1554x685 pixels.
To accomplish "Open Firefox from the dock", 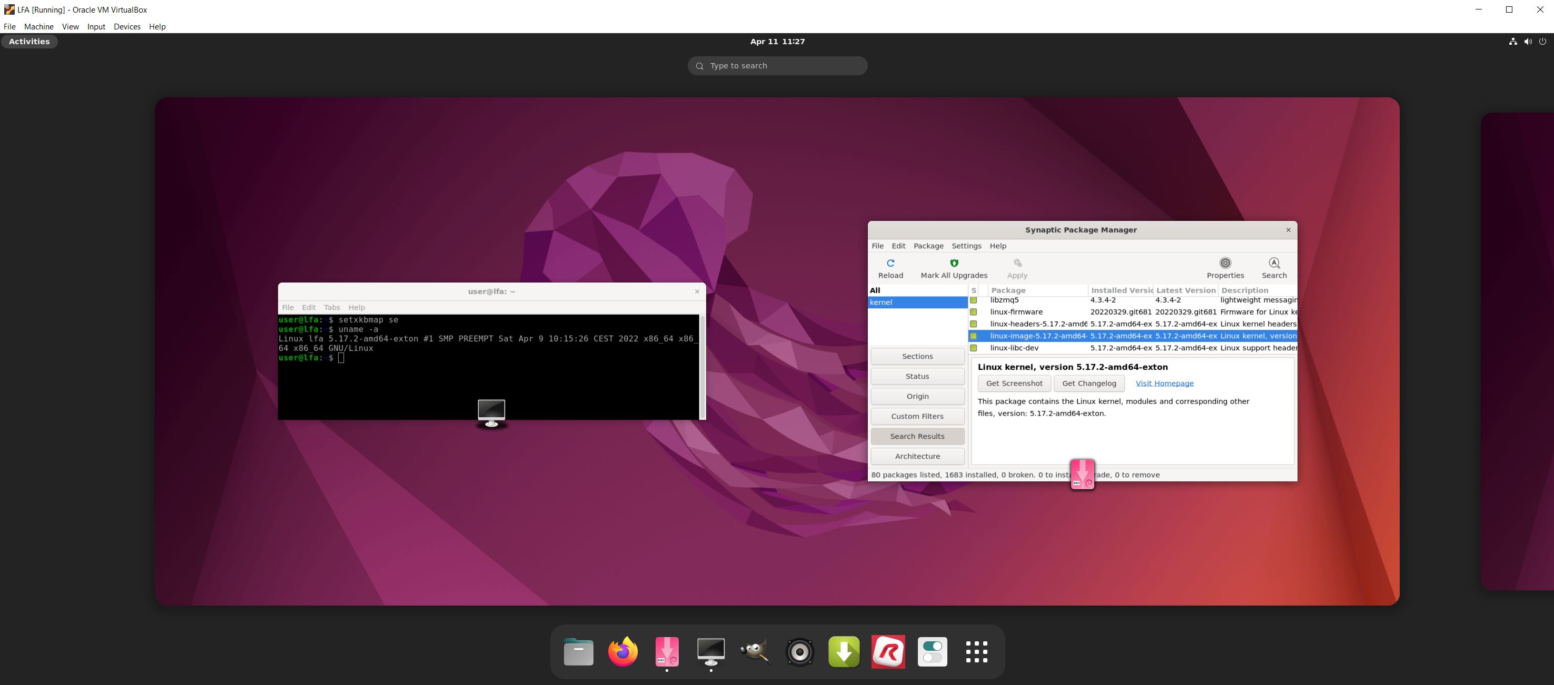I will 622,651.
